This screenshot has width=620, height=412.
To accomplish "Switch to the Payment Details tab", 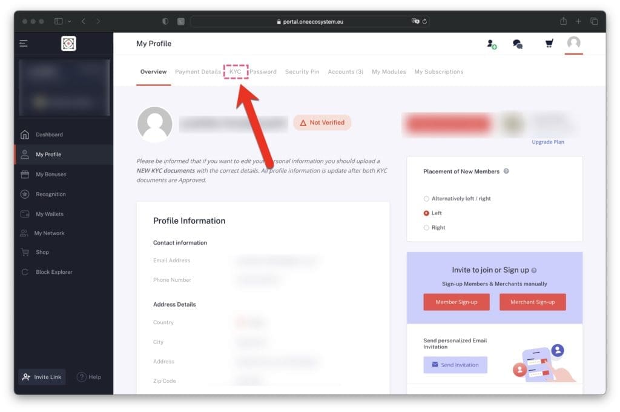I will pos(198,71).
